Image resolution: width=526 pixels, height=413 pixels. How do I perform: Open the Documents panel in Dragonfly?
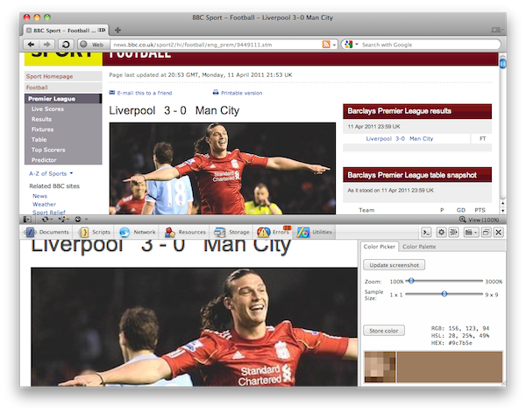coord(47,233)
